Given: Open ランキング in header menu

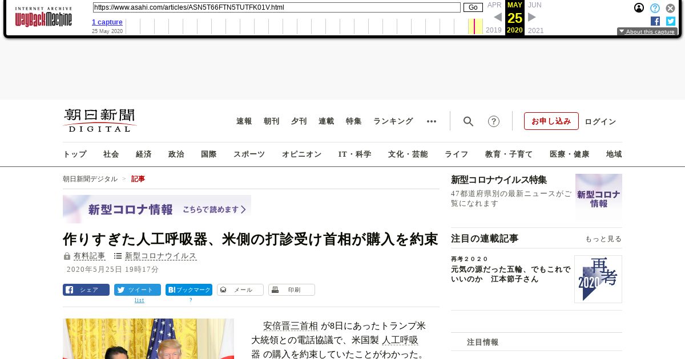Looking at the screenshot, I should click(x=393, y=121).
